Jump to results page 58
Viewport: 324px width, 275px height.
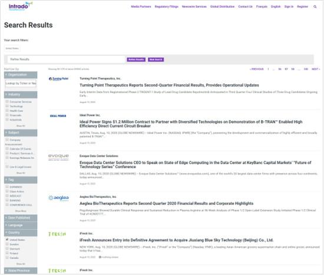click(293, 69)
